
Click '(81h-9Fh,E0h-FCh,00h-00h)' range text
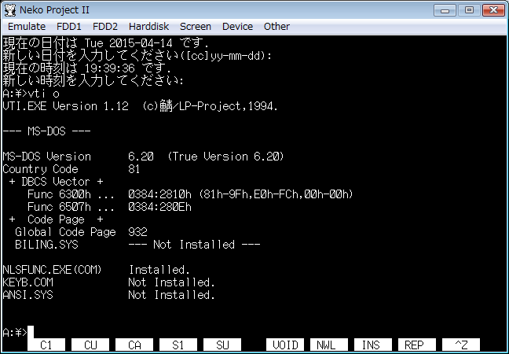276,194
